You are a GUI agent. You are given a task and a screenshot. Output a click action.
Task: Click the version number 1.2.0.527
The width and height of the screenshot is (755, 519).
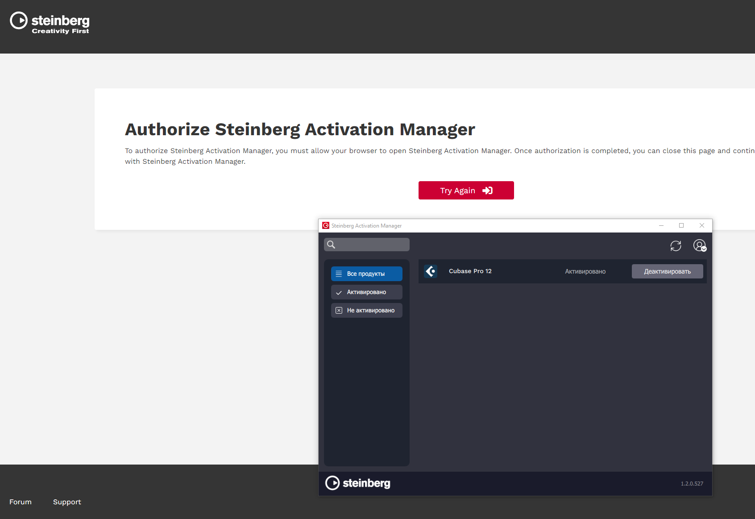tap(692, 483)
